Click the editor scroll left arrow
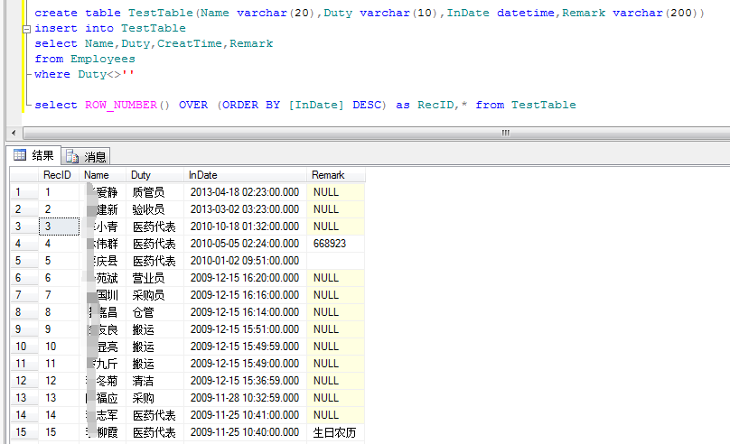 pyautogui.click(x=14, y=133)
